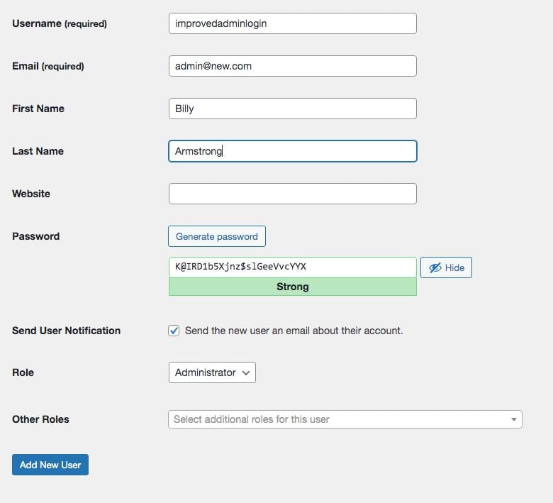
Task: Click the Generate password button
Action: (x=216, y=236)
